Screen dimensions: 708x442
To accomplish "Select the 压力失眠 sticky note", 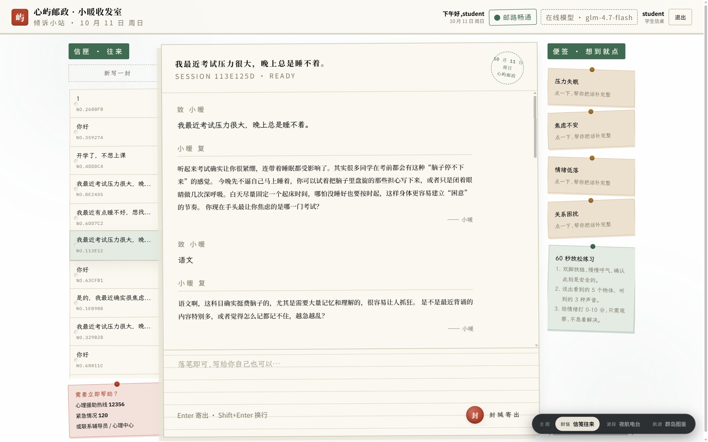I will point(591,88).
